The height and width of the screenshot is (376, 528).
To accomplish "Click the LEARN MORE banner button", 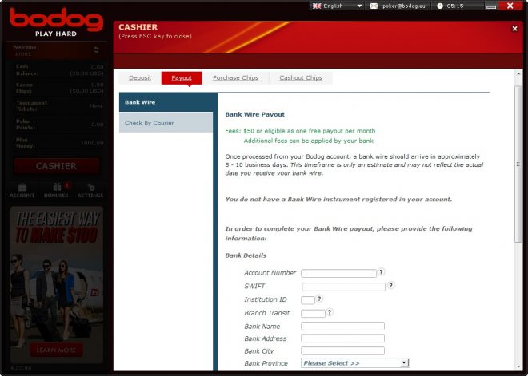I will 56,350.
